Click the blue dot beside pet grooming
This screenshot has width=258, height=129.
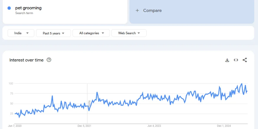9,8
